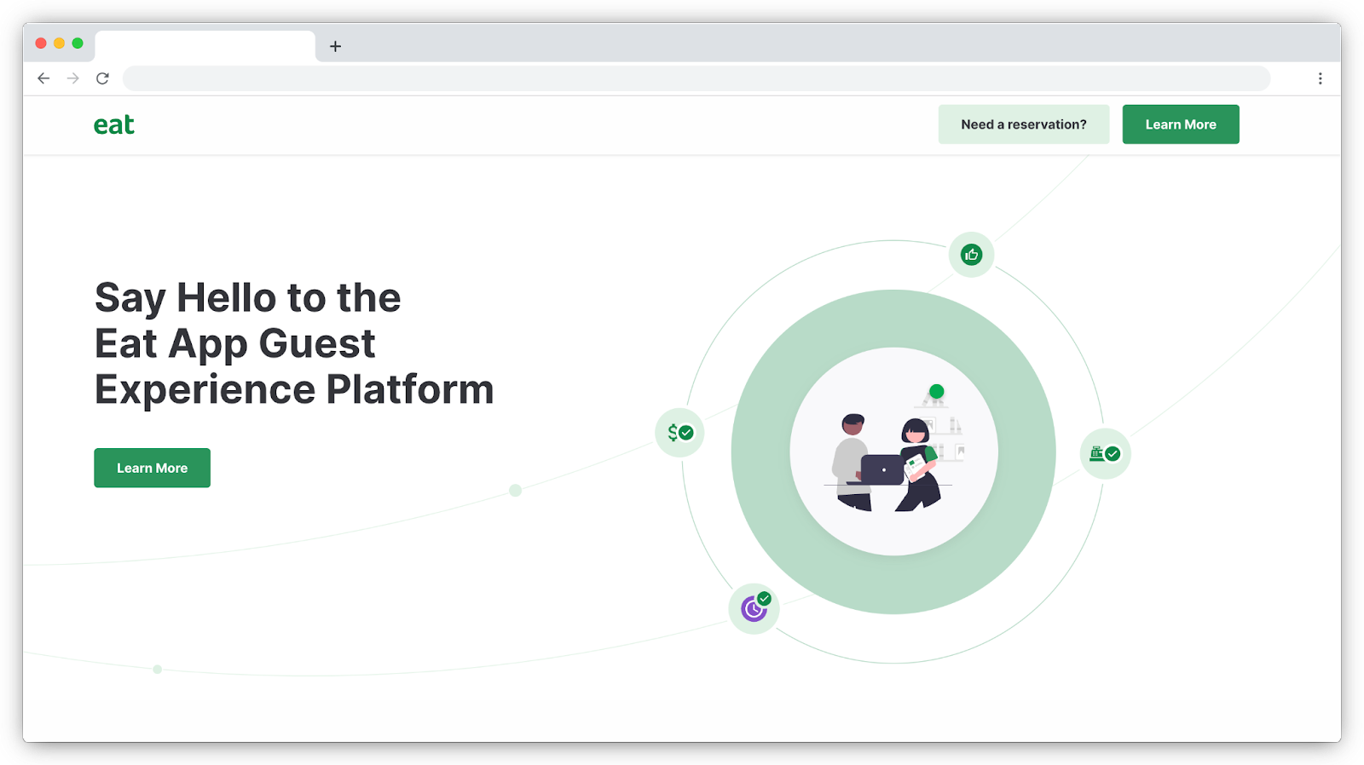
Task: Click the thumbs-up icon on orbit
Action: (x=972, y=255)
